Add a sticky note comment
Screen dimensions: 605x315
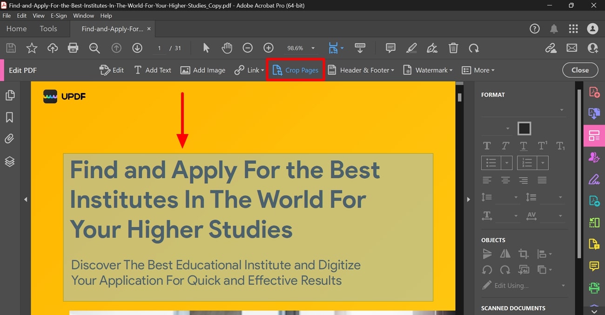[x=390, y=48]
